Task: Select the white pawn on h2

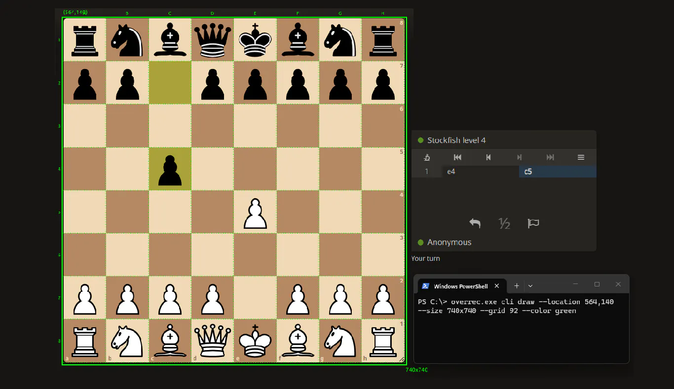Action: [382, 298]
